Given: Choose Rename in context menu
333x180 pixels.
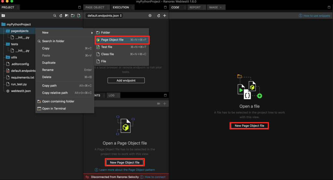Looking at the screenshot, I should (x=65, y=70).
